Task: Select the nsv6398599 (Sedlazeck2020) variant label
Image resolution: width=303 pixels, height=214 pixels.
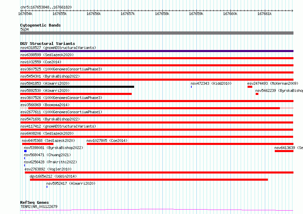Action: click(x=47, y=55)
